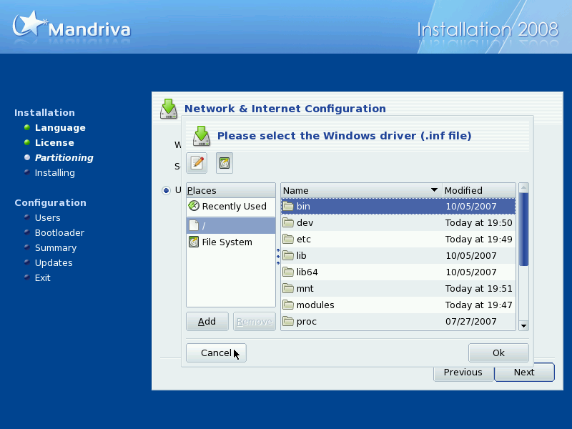This screenshot has width=572, height=429.
Task: Click the Remove bookmark button
Action: 255,321
